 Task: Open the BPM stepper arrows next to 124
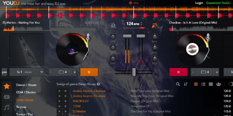141,24
